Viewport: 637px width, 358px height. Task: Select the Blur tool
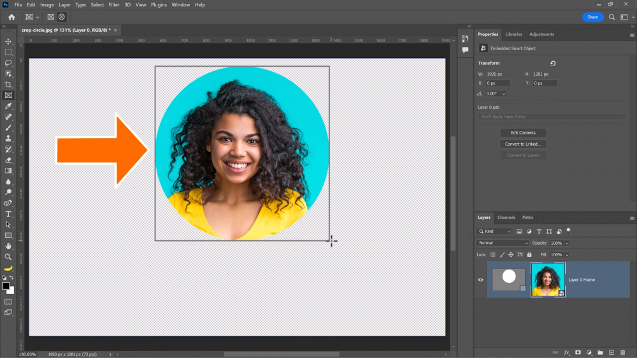(8, 182)
